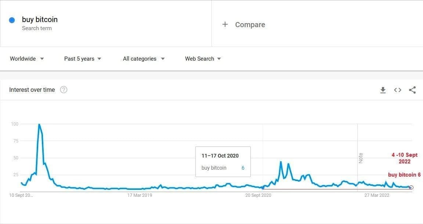The width and height of the screenshot is (423, 224).
Task: Click the Note marker on chart
Action: click(361, 158)
